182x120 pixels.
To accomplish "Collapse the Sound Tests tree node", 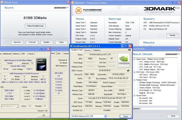I will click(x=134, y=96).
